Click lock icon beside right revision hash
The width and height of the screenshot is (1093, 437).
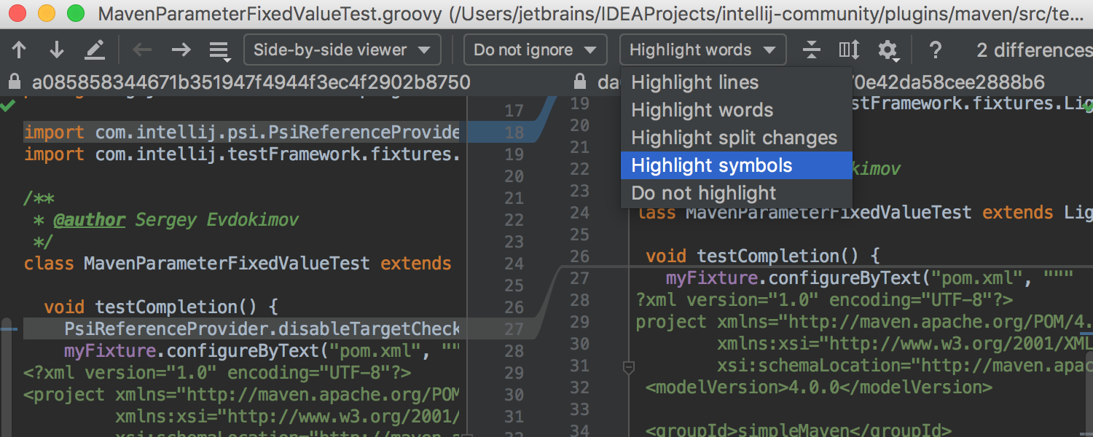point(580,82)
